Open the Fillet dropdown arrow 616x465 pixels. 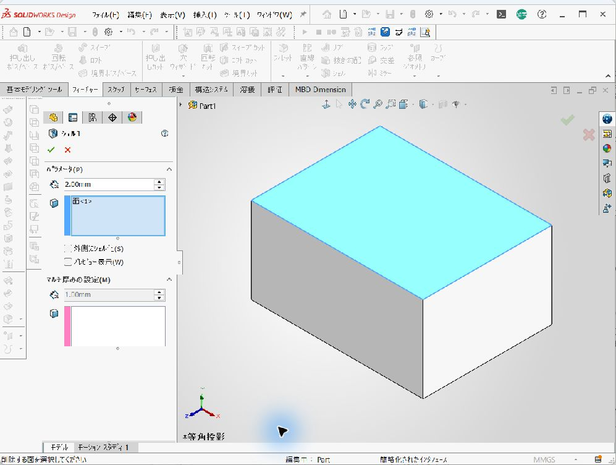click(x=283, y=75)
